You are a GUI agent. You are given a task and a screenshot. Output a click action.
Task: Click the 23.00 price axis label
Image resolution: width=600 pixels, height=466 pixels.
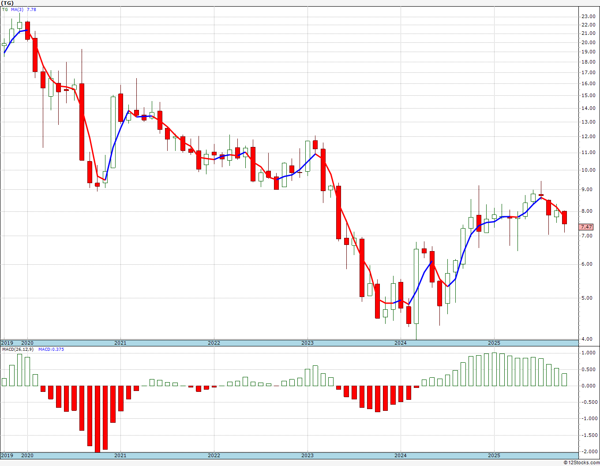pos(588,16)
